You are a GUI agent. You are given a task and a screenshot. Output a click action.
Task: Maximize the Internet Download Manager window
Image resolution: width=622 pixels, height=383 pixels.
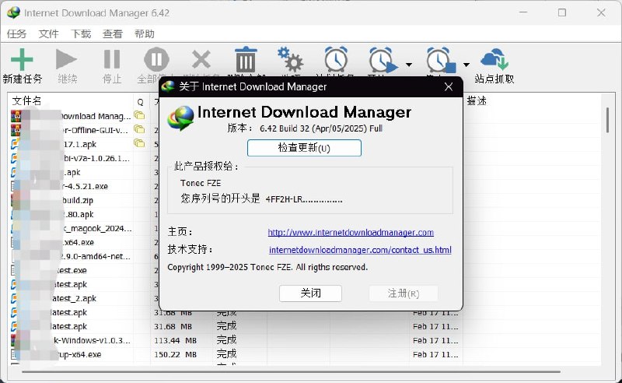(561, 12)
